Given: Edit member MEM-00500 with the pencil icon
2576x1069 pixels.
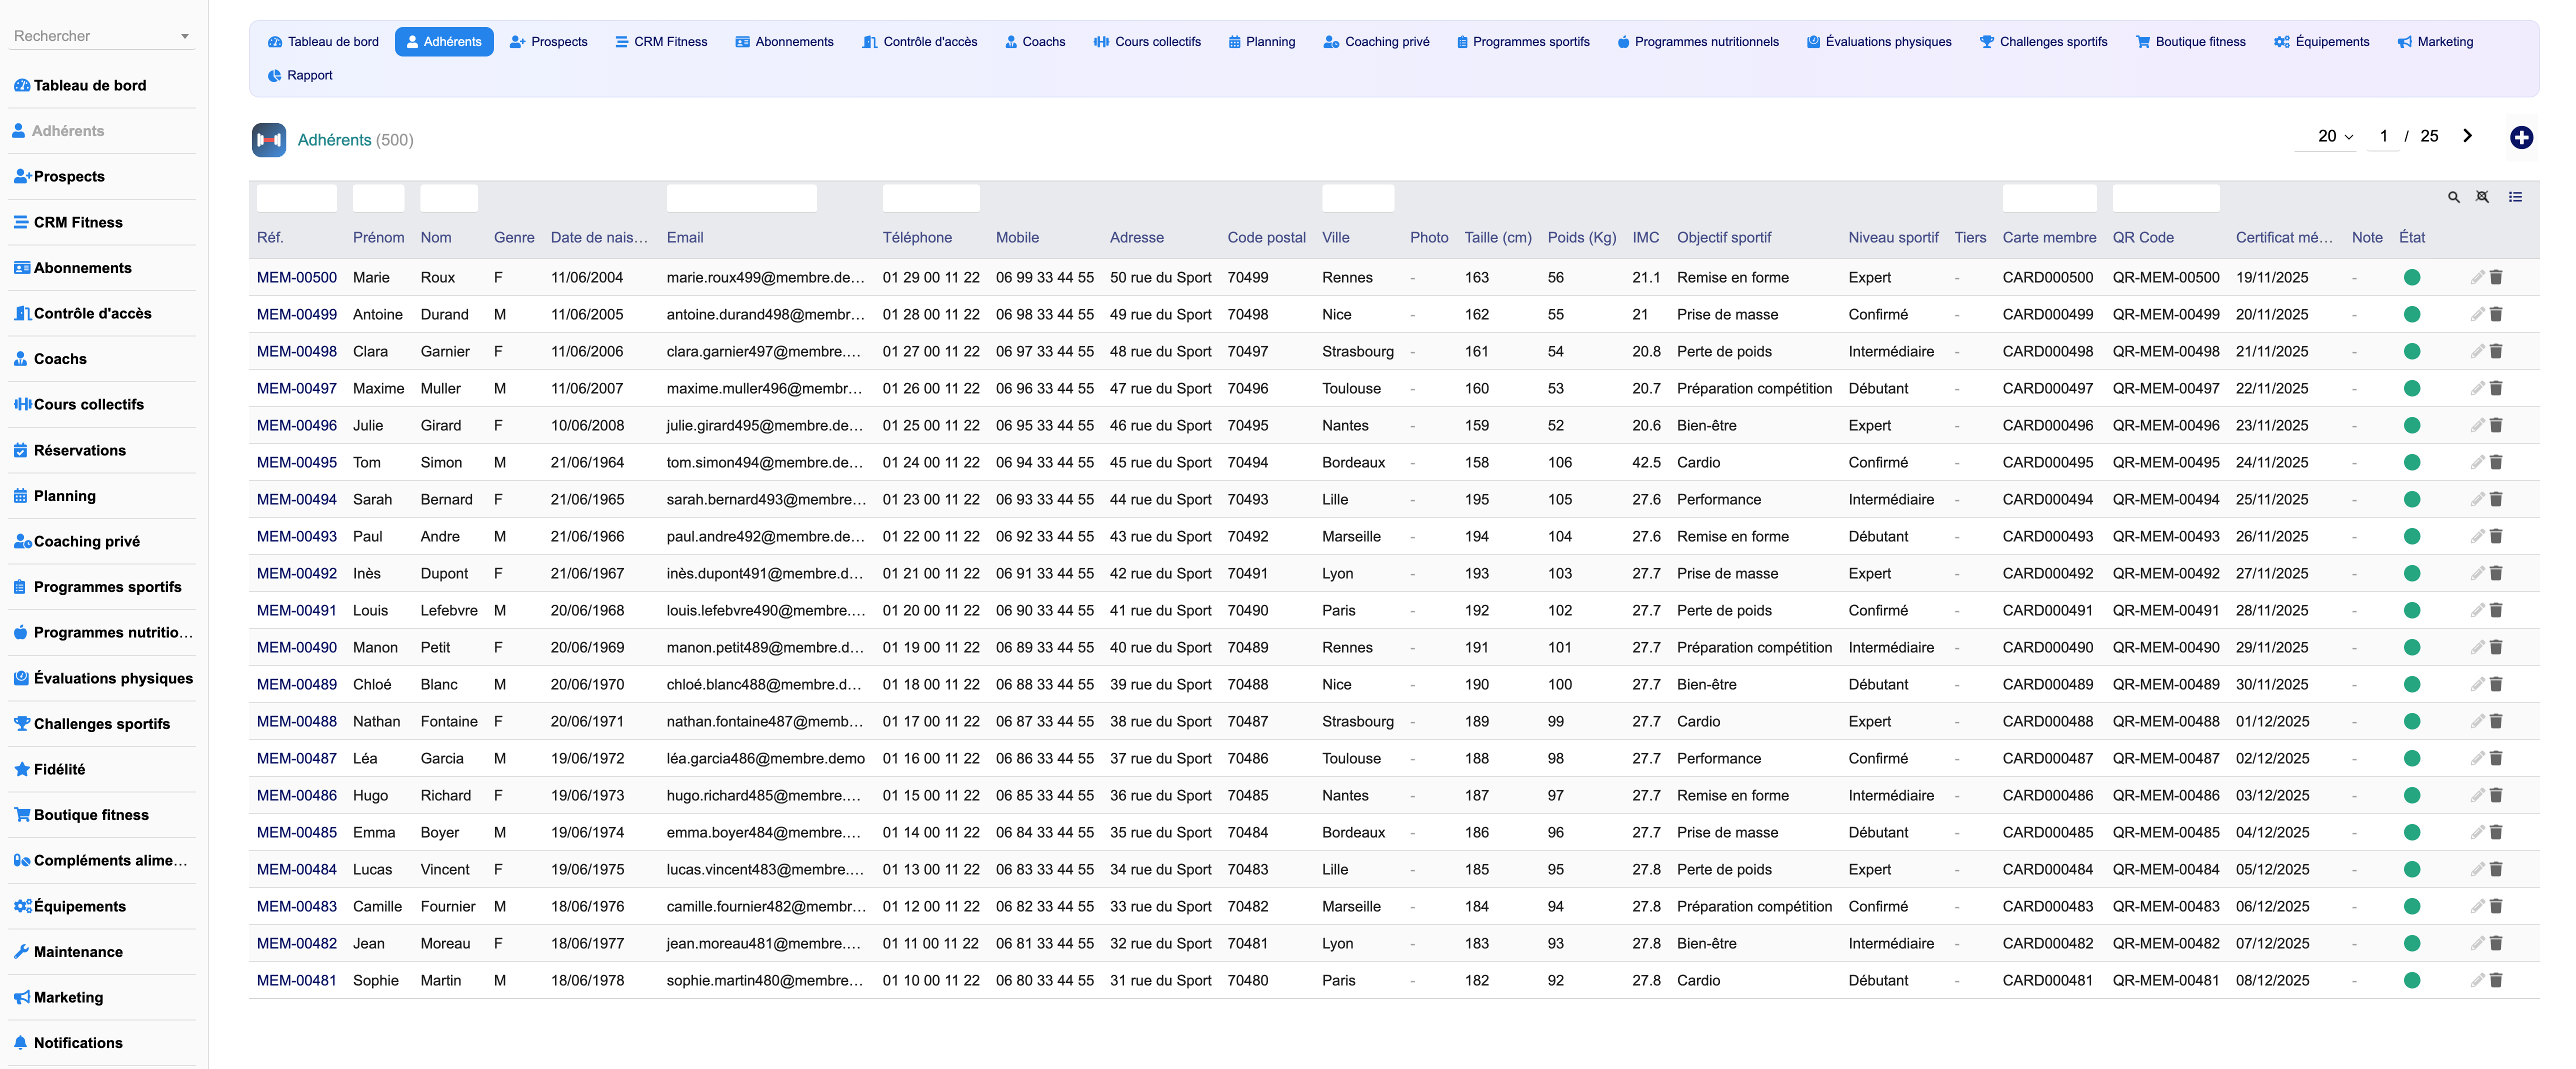Looking at the screenshot, I should (2477, 277).
